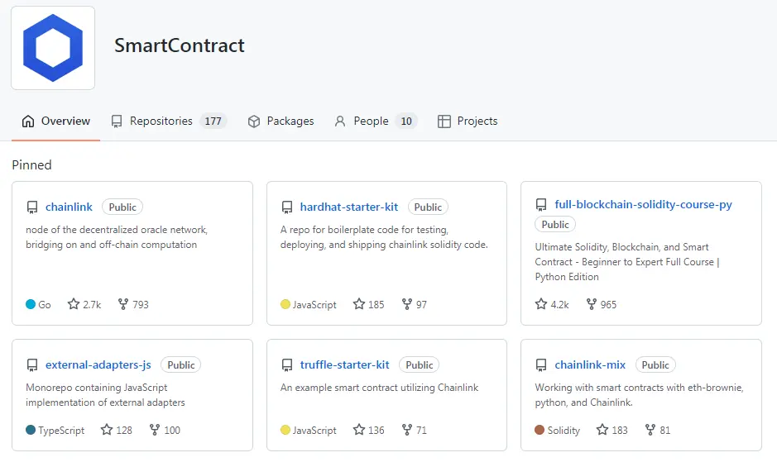Click the person icon beside People

[x=340, y=121]
